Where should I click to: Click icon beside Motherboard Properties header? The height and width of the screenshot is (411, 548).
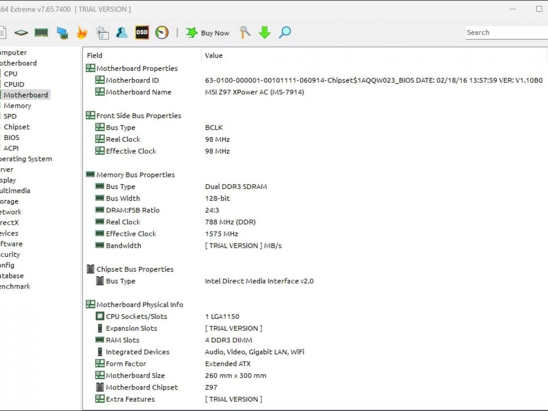90,68
